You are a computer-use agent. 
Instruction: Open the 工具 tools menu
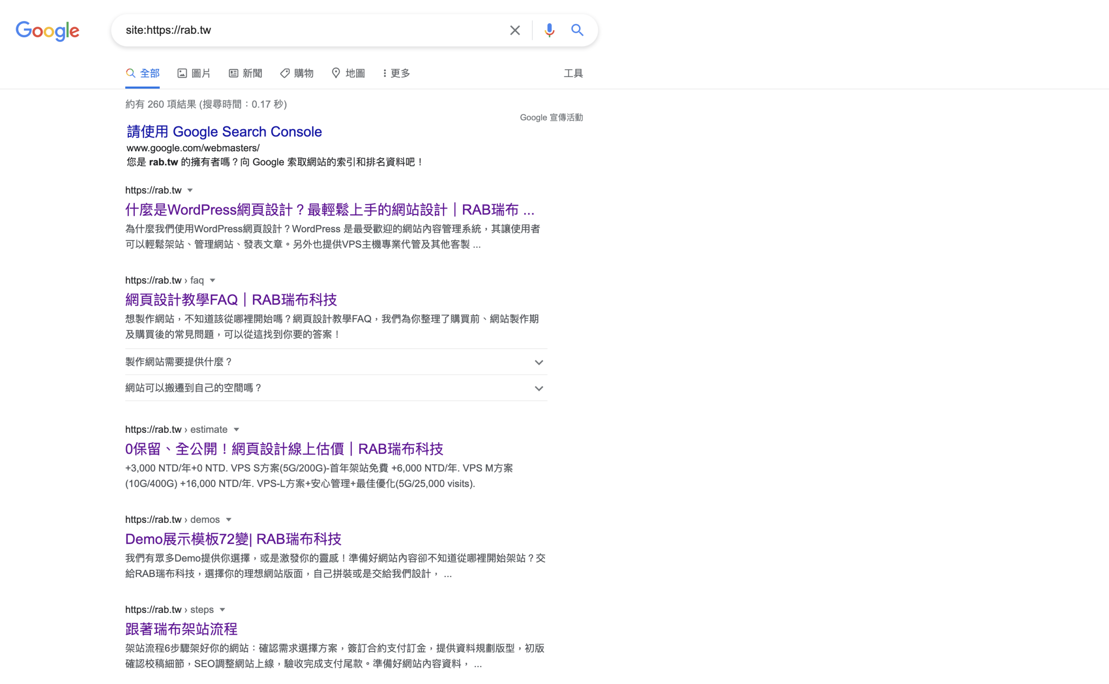click(x=573, y=73)
